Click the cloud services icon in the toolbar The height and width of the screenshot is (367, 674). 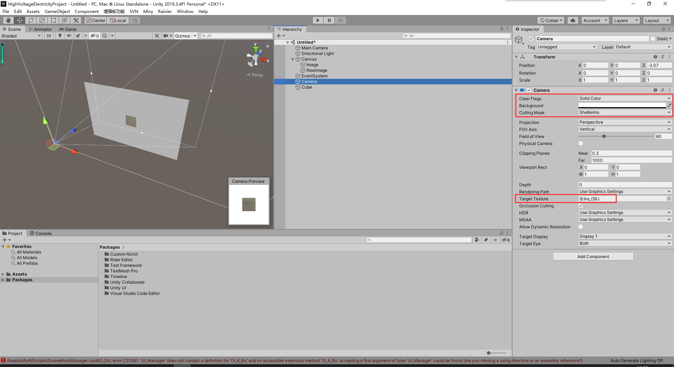point(573,20)
